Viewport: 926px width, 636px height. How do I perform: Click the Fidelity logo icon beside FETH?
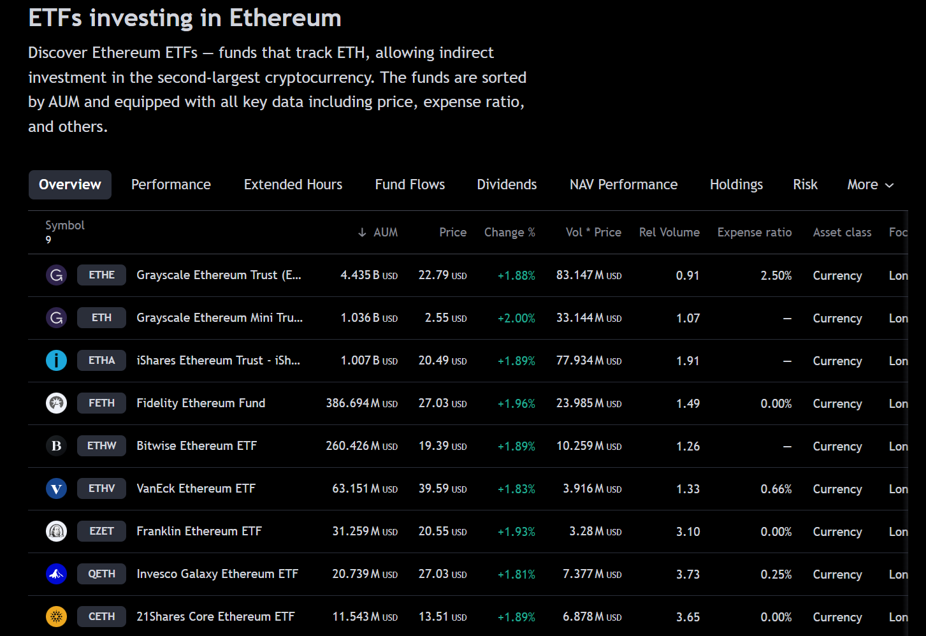coord(56,403)
